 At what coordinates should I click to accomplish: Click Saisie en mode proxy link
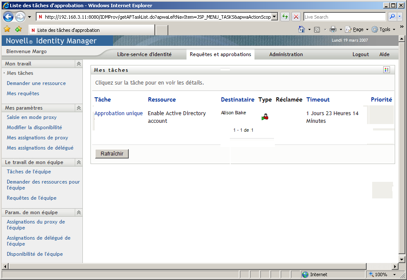coord(32,117)
